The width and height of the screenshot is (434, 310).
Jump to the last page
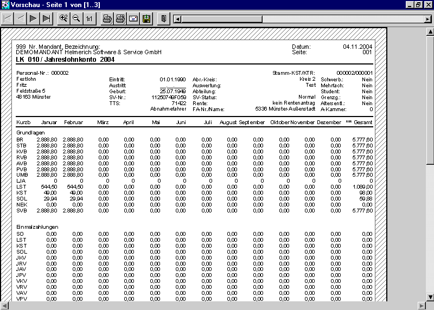46,19
